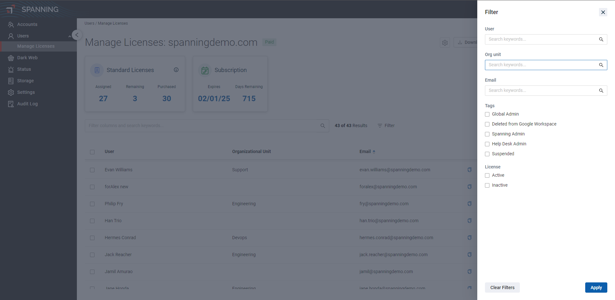Click the Org unit filter search icon
The height and width of the screenshot is (300, 615).
[x=601, y=65]
